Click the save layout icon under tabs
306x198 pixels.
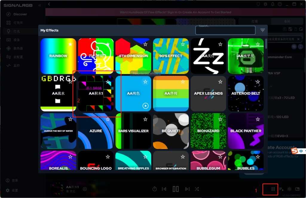(285, 29)
